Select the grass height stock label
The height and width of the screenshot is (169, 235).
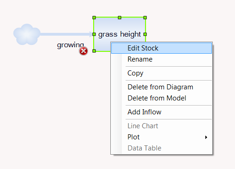[x=120, y=34]
